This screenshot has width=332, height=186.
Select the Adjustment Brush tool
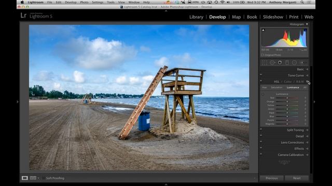(x=303, y=63)
